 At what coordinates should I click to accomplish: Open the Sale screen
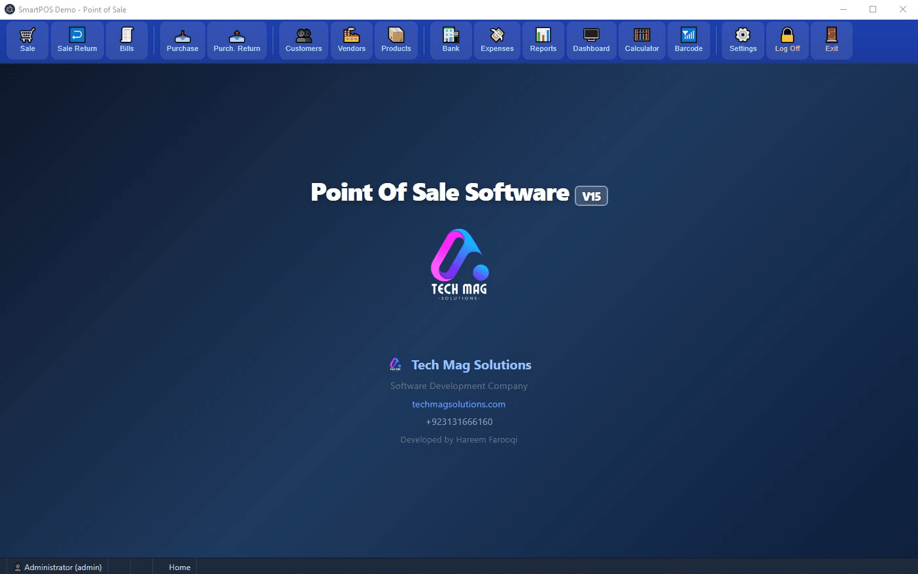[27, 40]
